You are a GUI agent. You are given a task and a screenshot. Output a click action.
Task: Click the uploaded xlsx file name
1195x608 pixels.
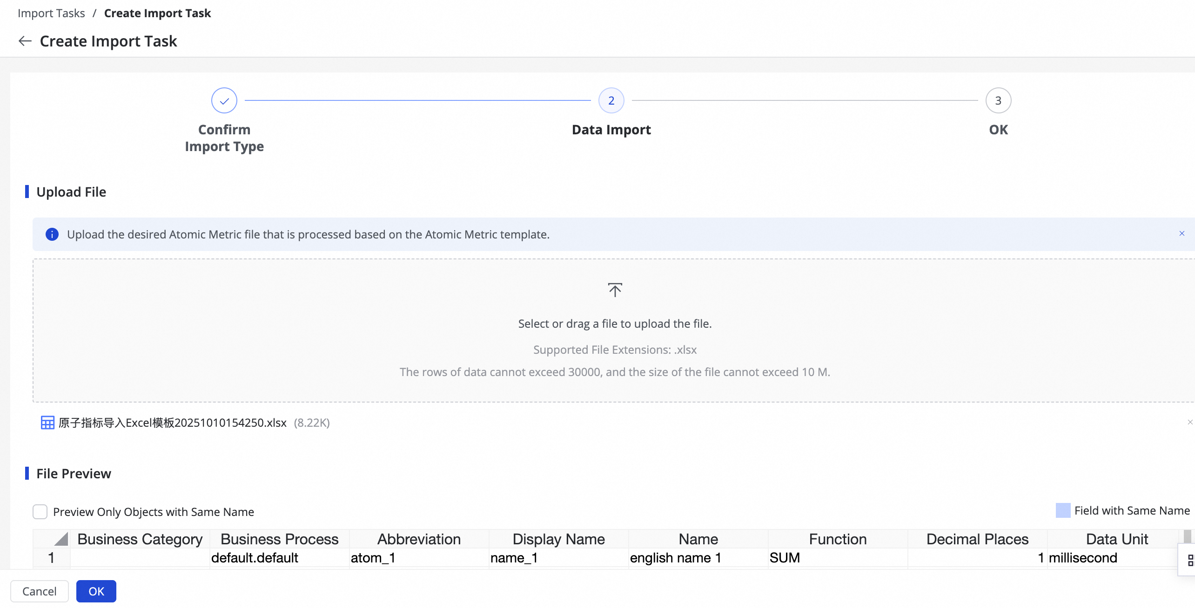(x=173, y=423)
